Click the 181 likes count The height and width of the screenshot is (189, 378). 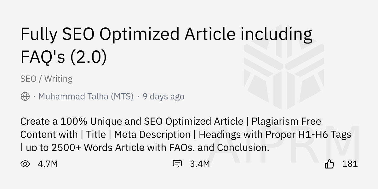[350, 164]
